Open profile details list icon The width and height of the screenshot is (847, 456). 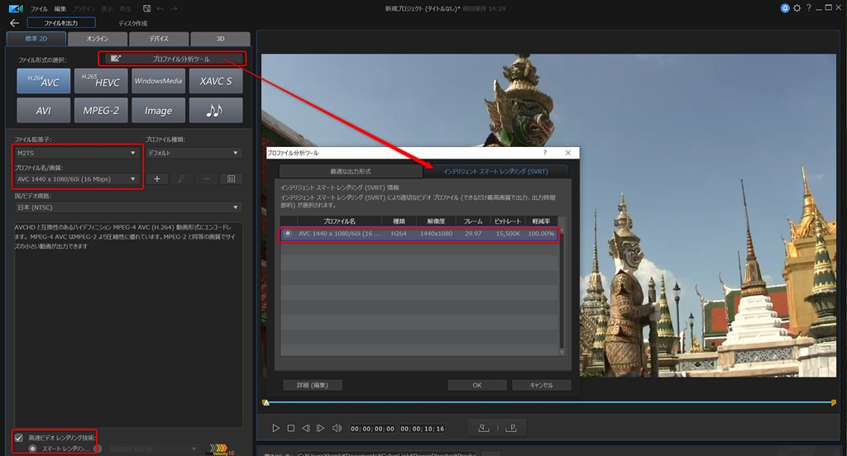tap(231, 179)
